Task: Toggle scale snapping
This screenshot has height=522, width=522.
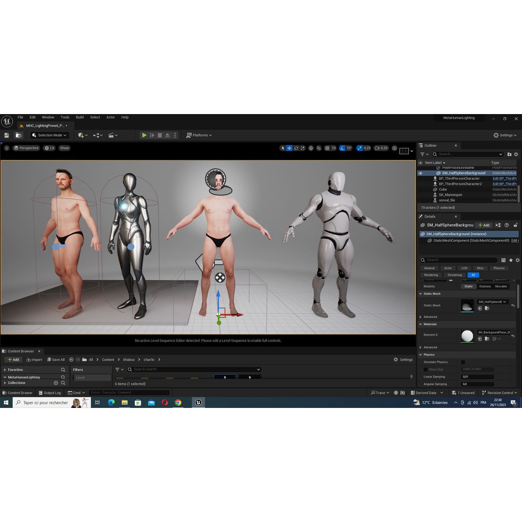Action: coord(360,148)
